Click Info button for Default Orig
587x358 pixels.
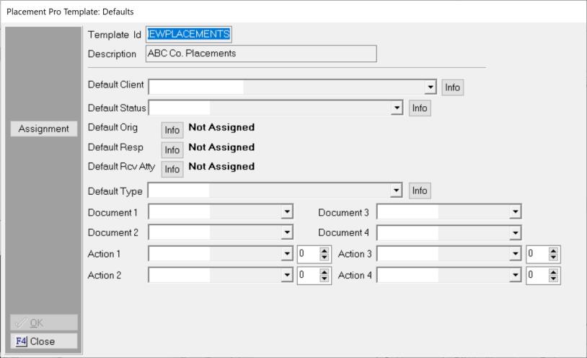172,131
